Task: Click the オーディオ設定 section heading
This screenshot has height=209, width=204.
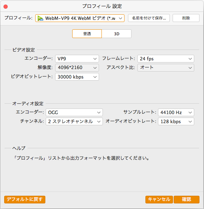Action: (28, 104)
